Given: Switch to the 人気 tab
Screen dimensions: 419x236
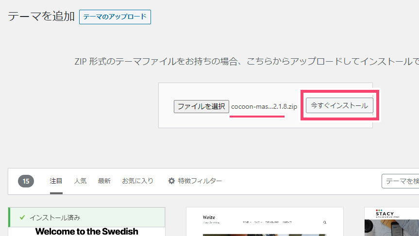Looking at the screenshot, I should coord(80,181).
